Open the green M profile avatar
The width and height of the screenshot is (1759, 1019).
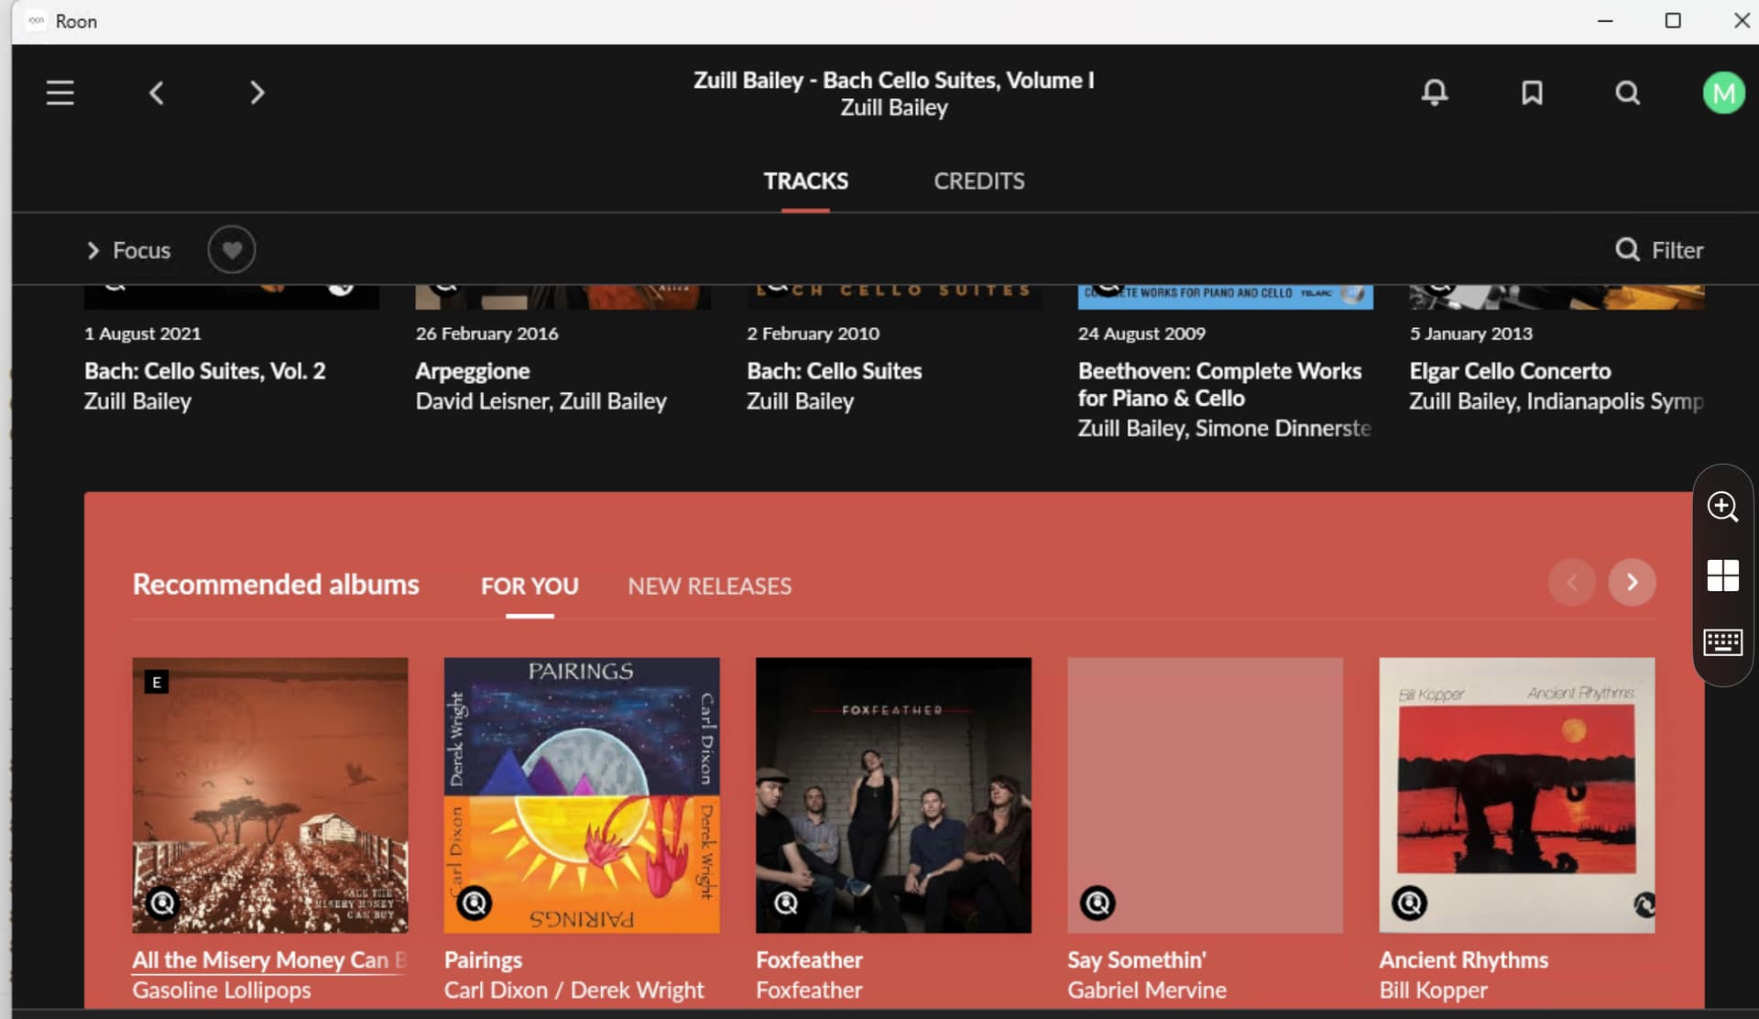(1723, 93)
